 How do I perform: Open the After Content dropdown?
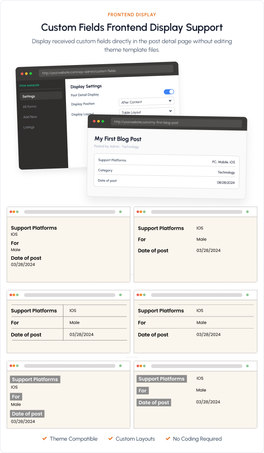(147, 102)
